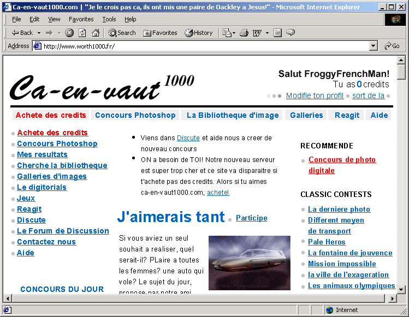The height and width of the screenshot is (317, 409).
Task: Select the Reagit nav tab
Action: [347, 115]
